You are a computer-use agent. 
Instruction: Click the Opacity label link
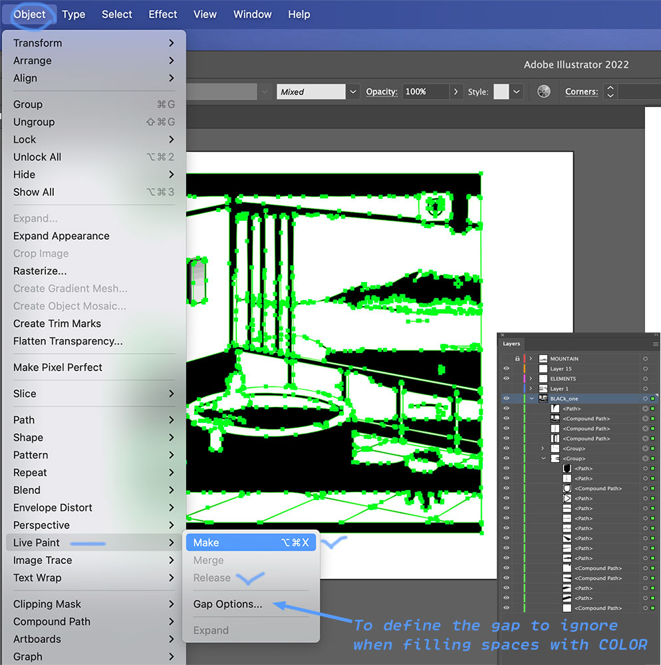(x=382, y=92)
